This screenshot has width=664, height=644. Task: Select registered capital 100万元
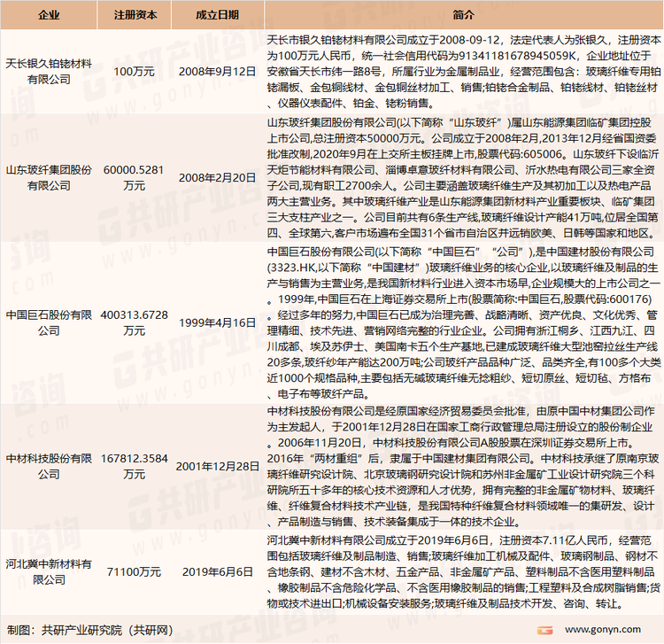click(135, 72)
